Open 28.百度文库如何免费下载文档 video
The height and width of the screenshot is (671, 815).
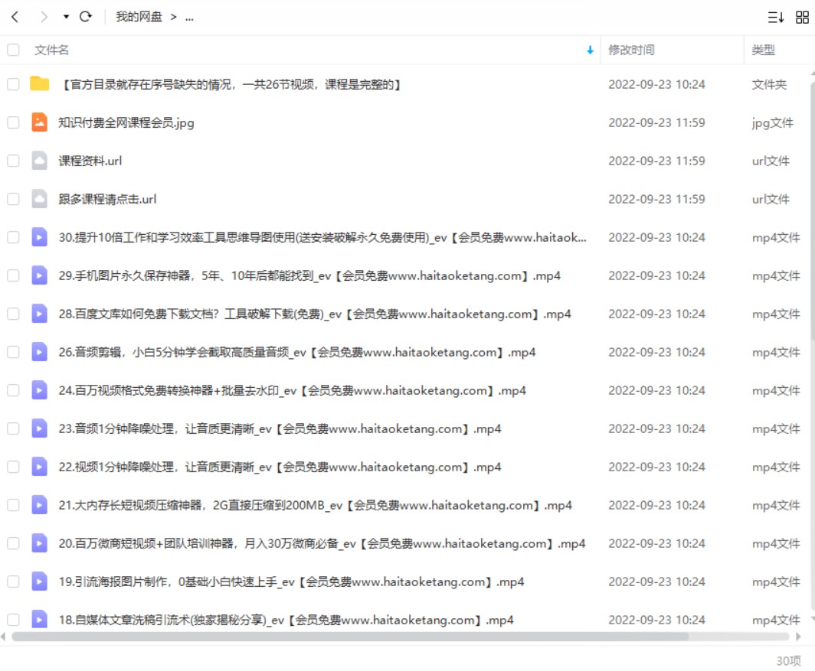pos(315,314)
